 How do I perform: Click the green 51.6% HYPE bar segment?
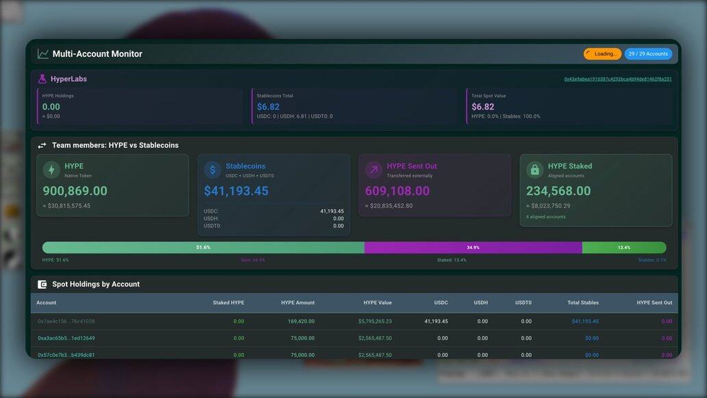203,247
